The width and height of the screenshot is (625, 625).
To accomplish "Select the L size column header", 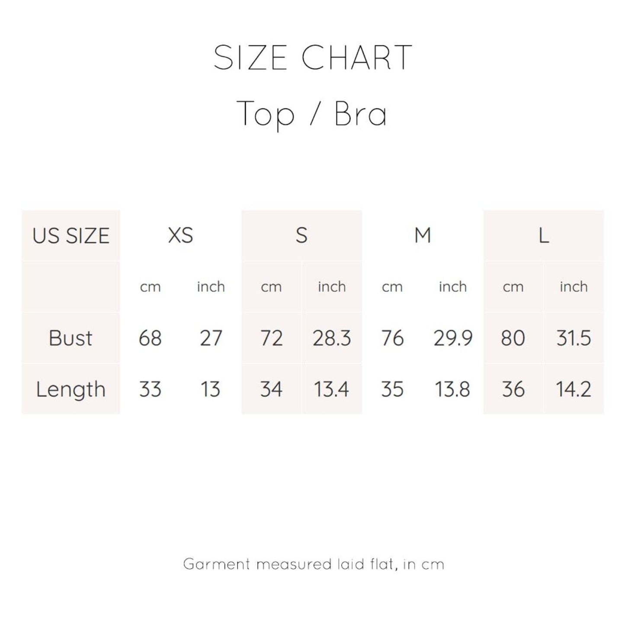I will [x=544, y=236].
